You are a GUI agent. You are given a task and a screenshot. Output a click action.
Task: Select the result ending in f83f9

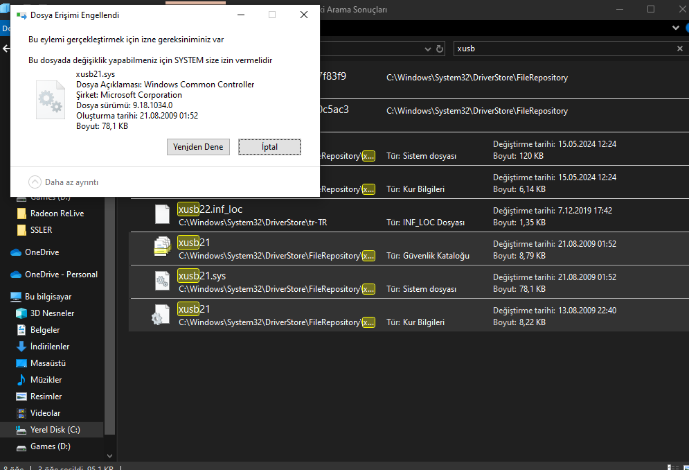(504, 81)
